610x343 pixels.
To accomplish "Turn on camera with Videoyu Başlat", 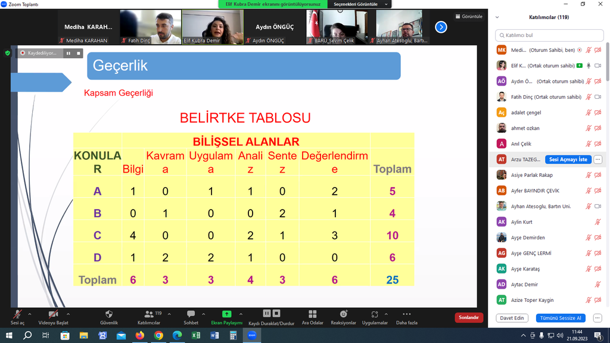I will click(x=53, y=314).
